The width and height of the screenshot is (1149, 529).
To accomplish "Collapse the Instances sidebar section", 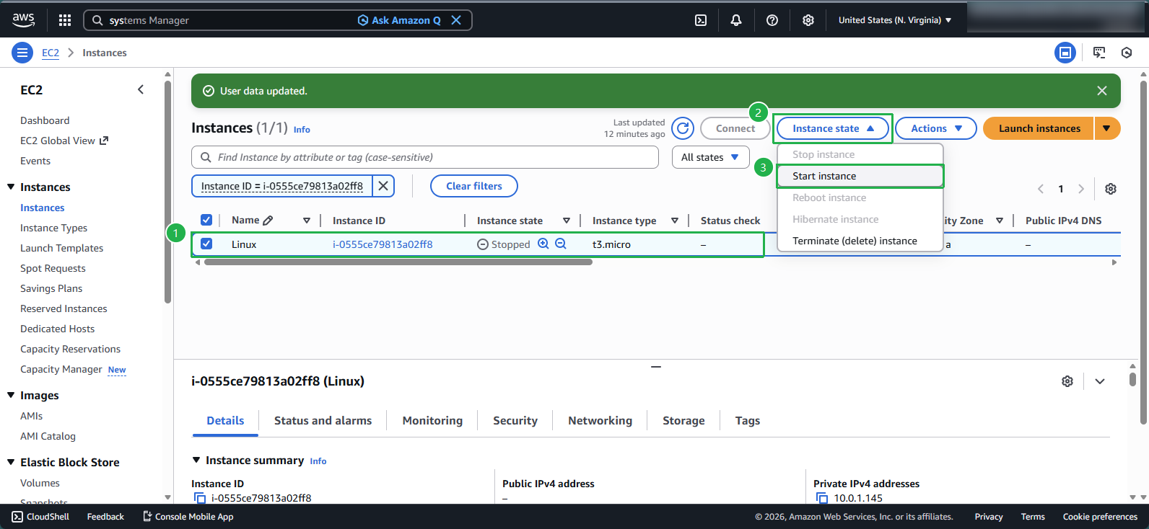I will pyautogui.click(x=11, y=187).
